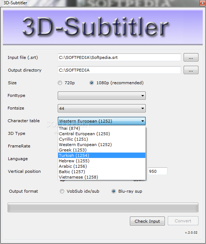The width and height of the screenshot is (206, 244).
Task: Click the Convert button
Action: pos(183,221)
